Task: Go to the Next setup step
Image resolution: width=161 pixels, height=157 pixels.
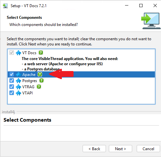Action: click(x=121, y=149)
